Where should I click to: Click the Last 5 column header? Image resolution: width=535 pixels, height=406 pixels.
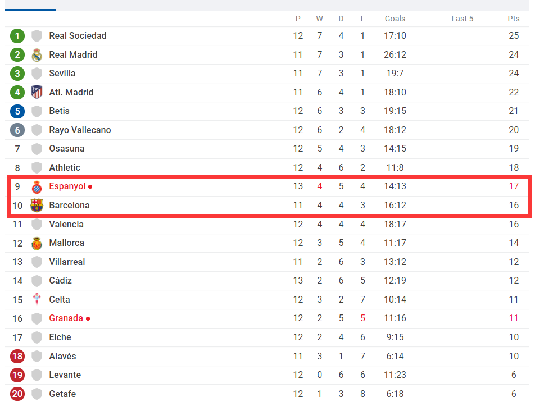tap(463, 19)
